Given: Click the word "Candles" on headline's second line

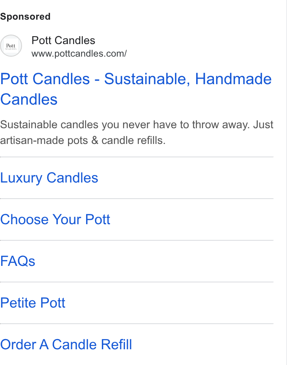Looking at the screenshot, I should click(29, 100).
